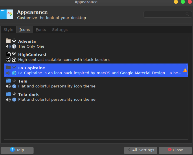Click the La Capitaine Safari compass icon
Viewport: 193px width, 155px height.
[14, 73]
